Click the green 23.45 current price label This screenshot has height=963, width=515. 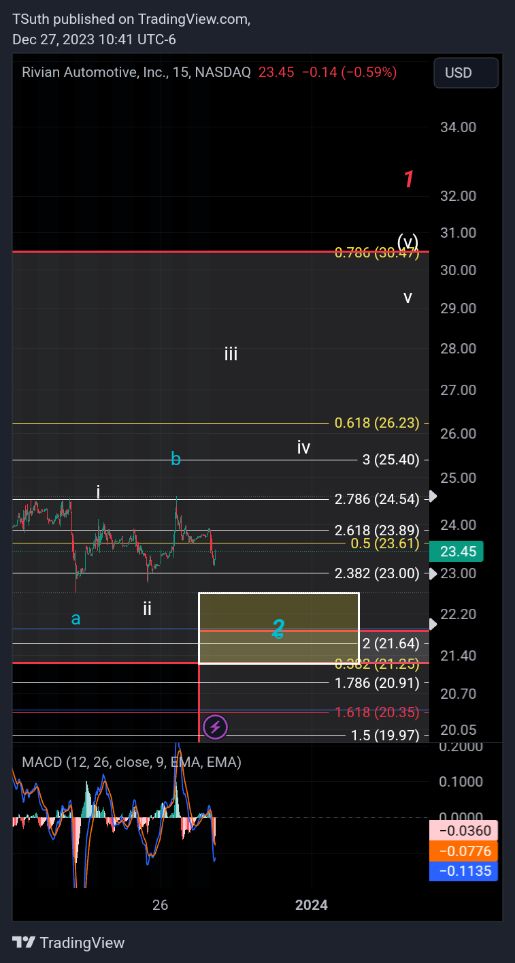(x=458, y=551)
